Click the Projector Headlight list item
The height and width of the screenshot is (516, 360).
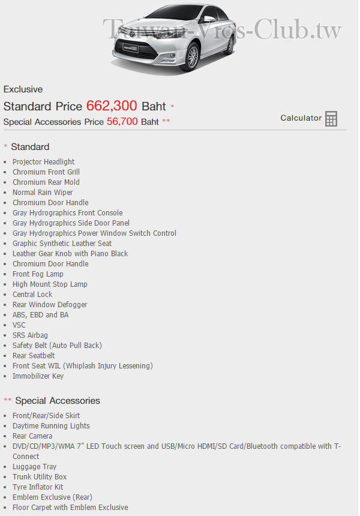43,161
